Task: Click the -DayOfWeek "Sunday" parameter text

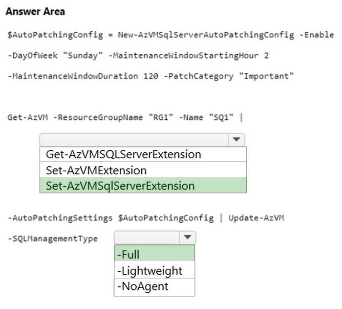Action: tap(55, 55)
